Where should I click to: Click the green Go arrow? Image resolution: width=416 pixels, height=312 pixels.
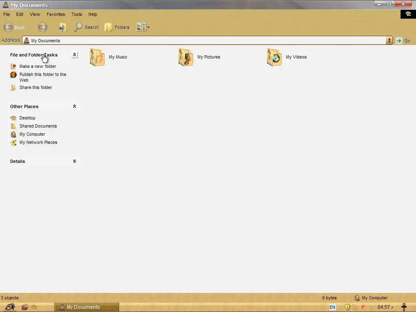[x=399, y=41]
